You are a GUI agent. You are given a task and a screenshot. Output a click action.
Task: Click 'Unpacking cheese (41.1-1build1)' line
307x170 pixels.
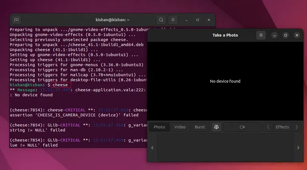[x=54, y=50]
